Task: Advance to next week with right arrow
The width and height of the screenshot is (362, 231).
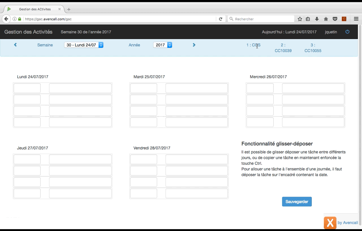Action: click(194, 45)
